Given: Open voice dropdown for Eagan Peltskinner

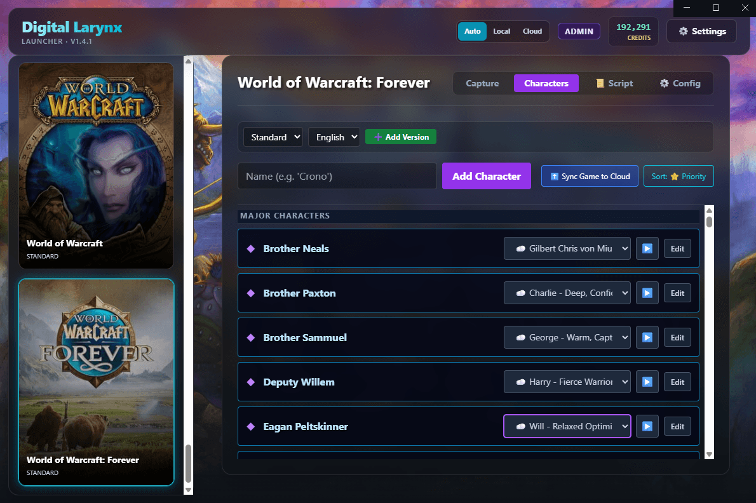Looking at the screenshot, I should pyautogui.click(x=567, y=426).
